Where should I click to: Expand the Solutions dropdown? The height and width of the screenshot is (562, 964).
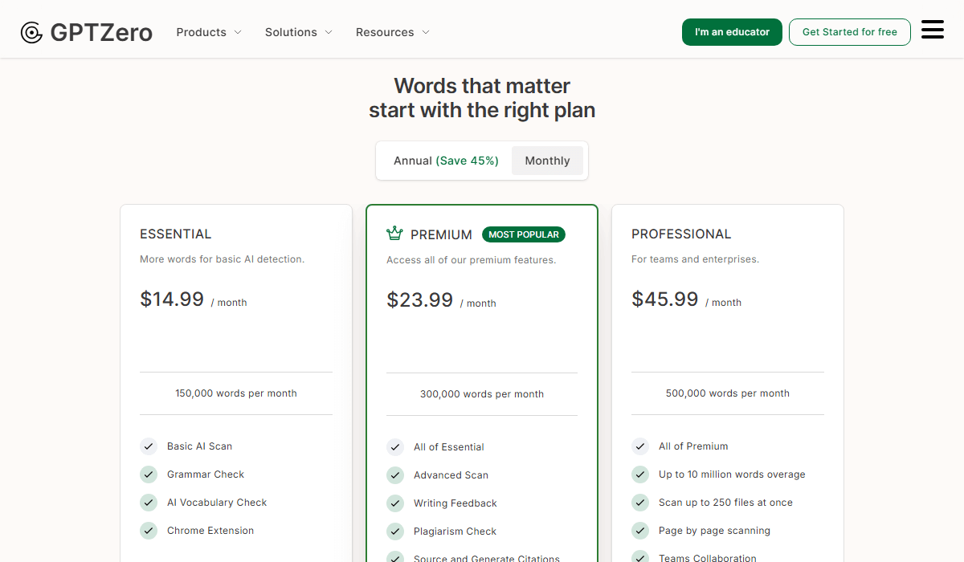[298, 32]
